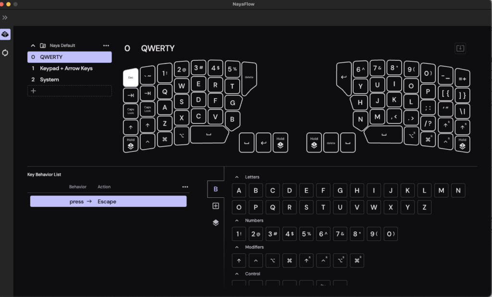Select the equals plus key on the layout

click(x=462, y=78)
